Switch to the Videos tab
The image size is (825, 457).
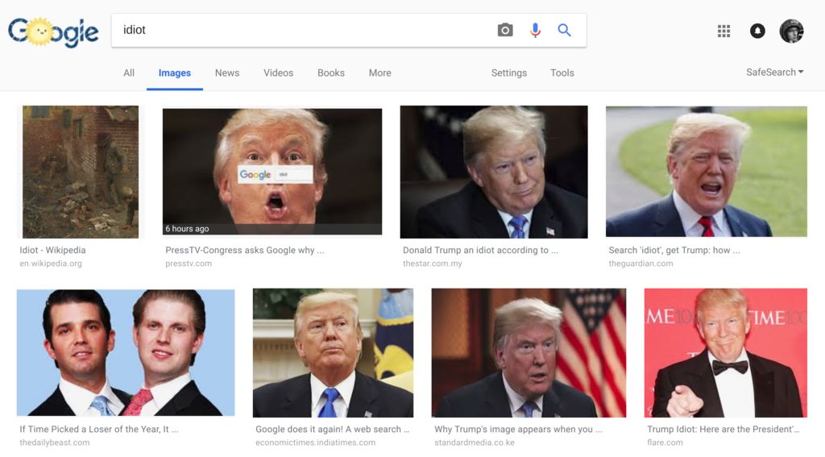278,73
